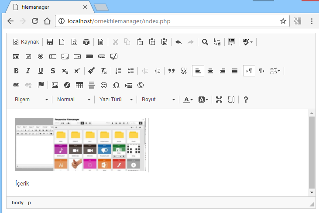
Task: Enable left text alignment
Action: coord(198,71)
